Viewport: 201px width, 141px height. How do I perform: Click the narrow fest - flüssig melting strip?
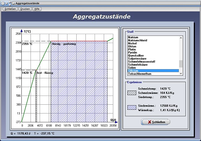pyautogui.click(x=36, y=96)
